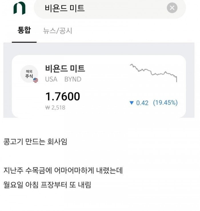Click the small US flag icon
This screenshot has height=211, width=200.
35,80
